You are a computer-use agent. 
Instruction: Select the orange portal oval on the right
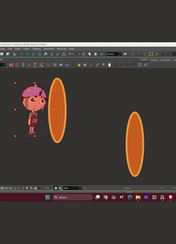coord(135,144)
